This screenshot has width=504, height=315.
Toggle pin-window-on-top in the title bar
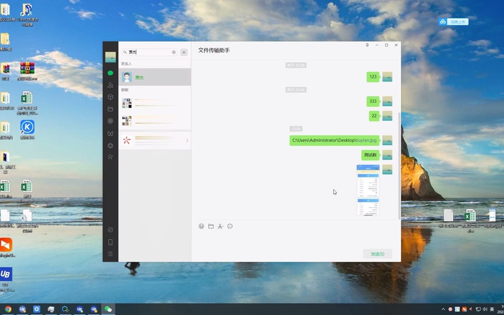(x=367, y=45)
